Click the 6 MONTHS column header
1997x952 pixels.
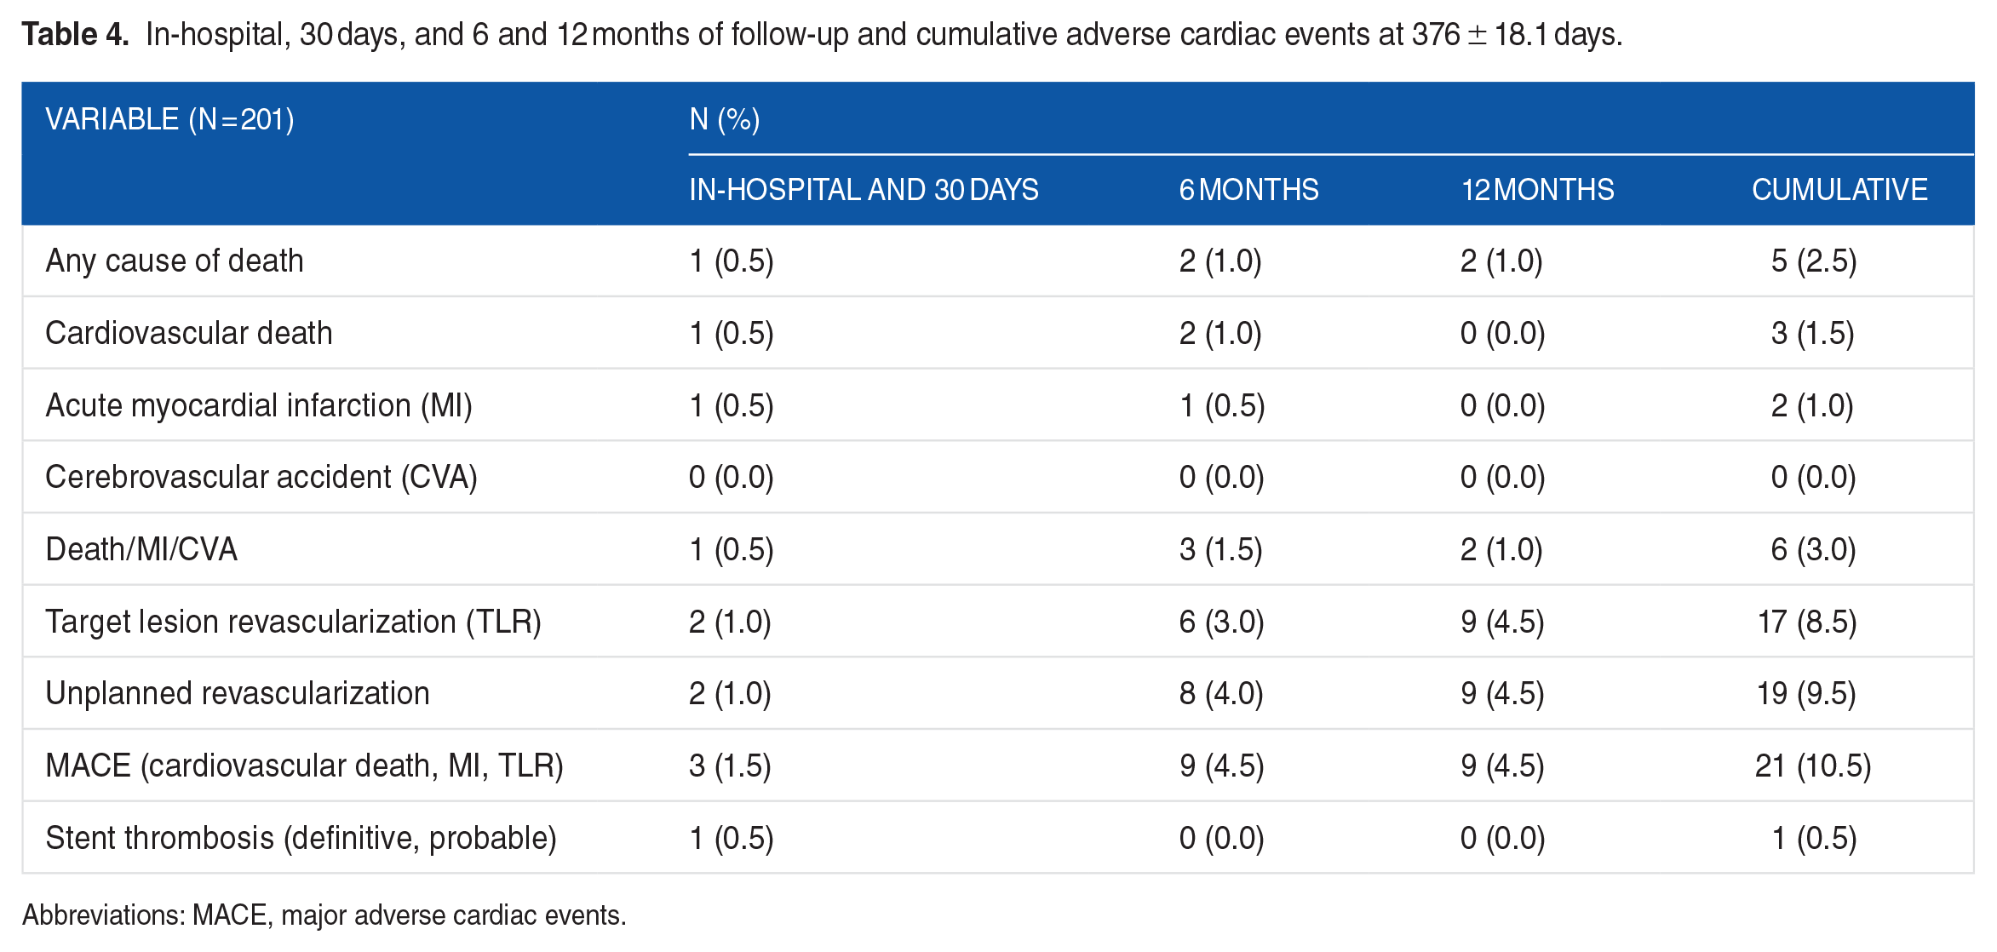(x=1248, y=190)
